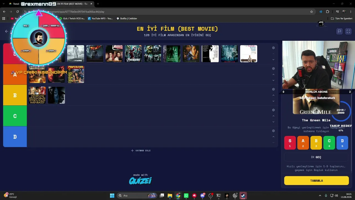This screenshot has height=200, width=355.
Task: Open settings gear for the C tier row
Action: click(273, 110)
